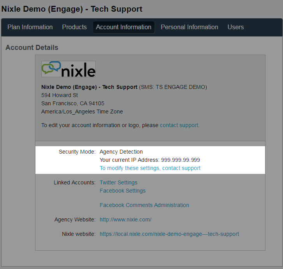Screen dimensions: 283x269
Task: Open the local.nixle.com tech-support website link
Action: [169, 234]
